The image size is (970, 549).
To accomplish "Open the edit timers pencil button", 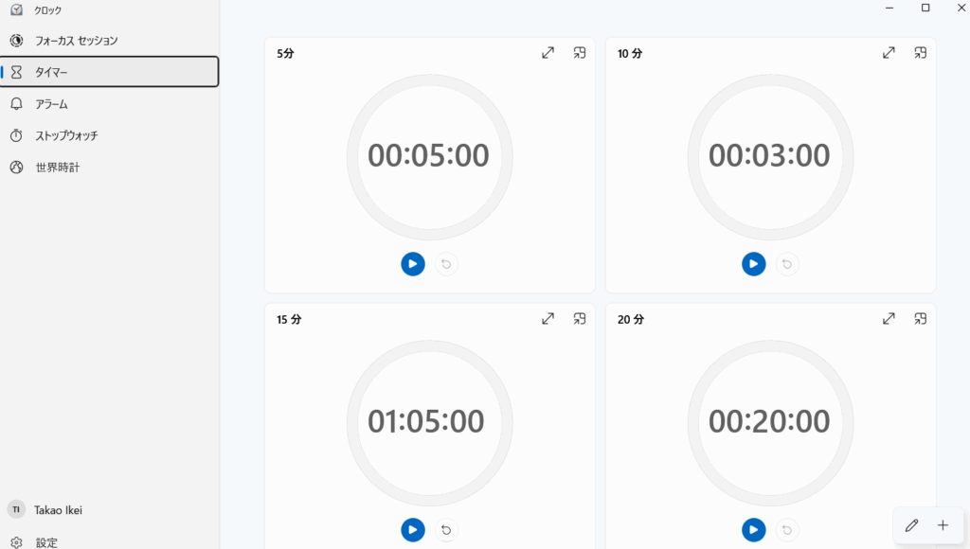I will tap(912, 525).
